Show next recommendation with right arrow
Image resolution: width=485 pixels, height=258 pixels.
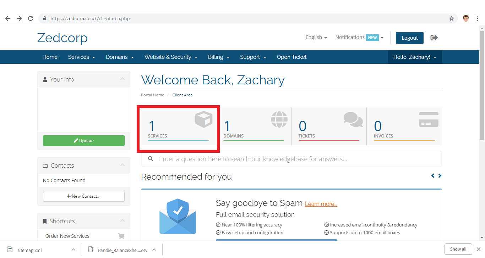click(440, 176)
